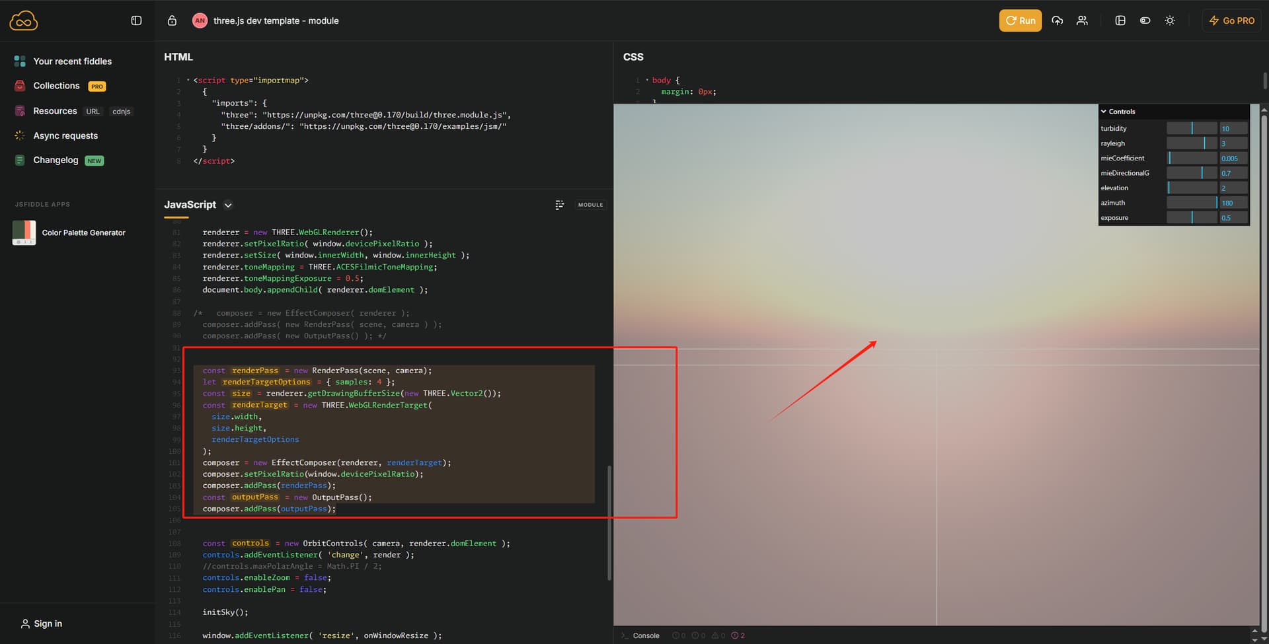Open the Changelog entry
The image size is (1269, 644).
(x=56, y=160)
